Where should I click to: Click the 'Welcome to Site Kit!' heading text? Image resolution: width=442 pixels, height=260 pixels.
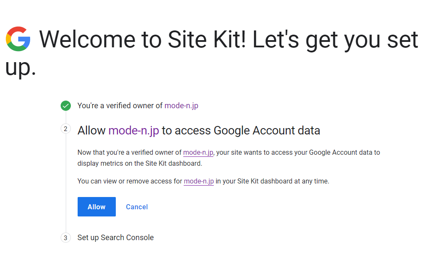143,39
